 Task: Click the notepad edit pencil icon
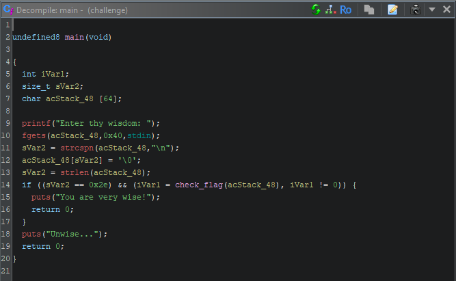[392, 10]
